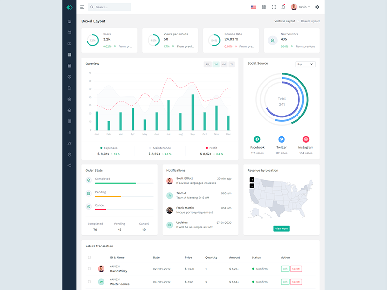Click Vertical Layout breadcrumb link
This screenshot has width=387, height=290.
284,21
